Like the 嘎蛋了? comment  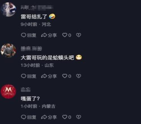click(67, 117)
